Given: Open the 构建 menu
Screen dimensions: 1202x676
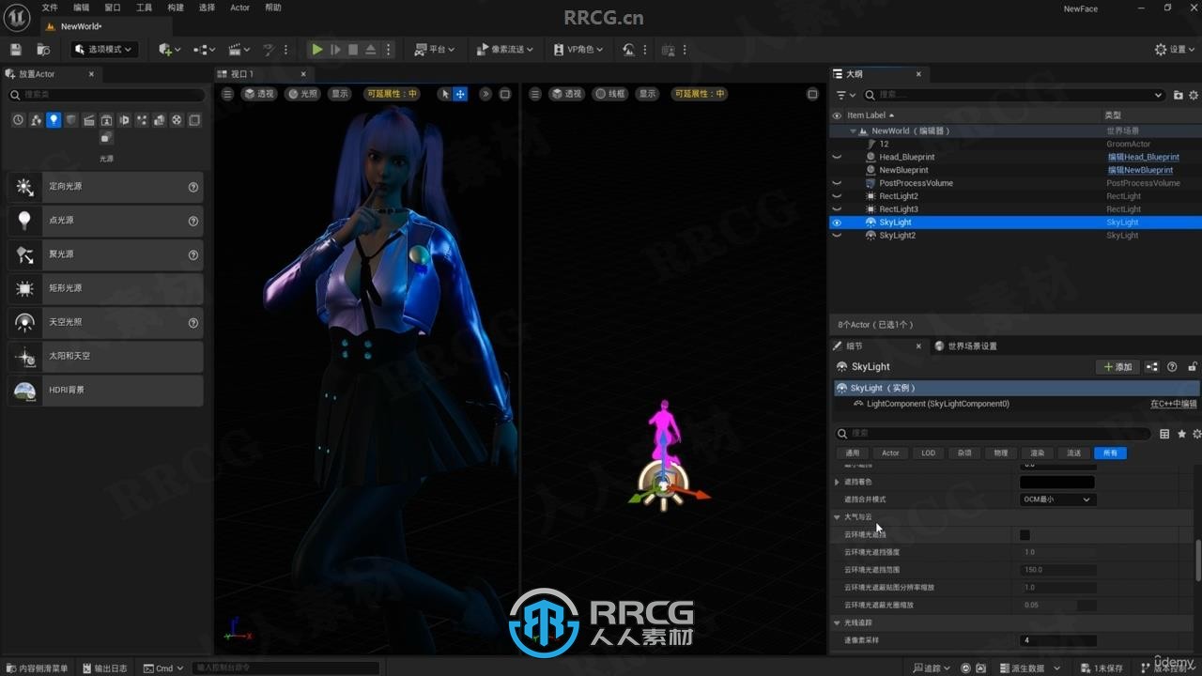Looking at the screenshot, I should [x=176, y=8].
